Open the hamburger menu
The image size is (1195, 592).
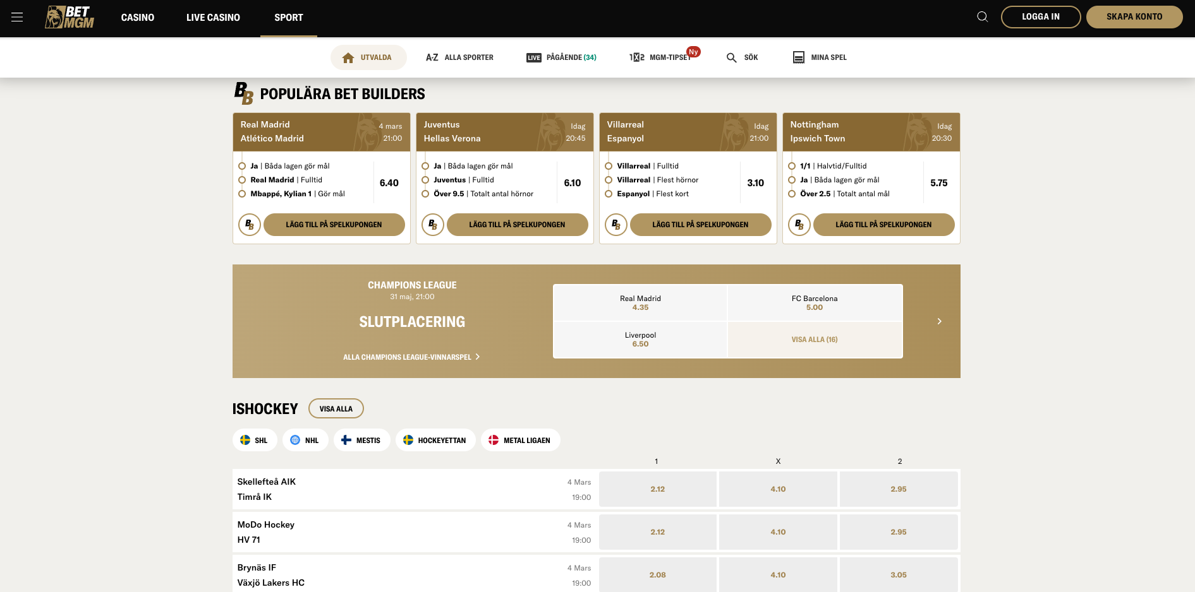[x=17, y=17]
